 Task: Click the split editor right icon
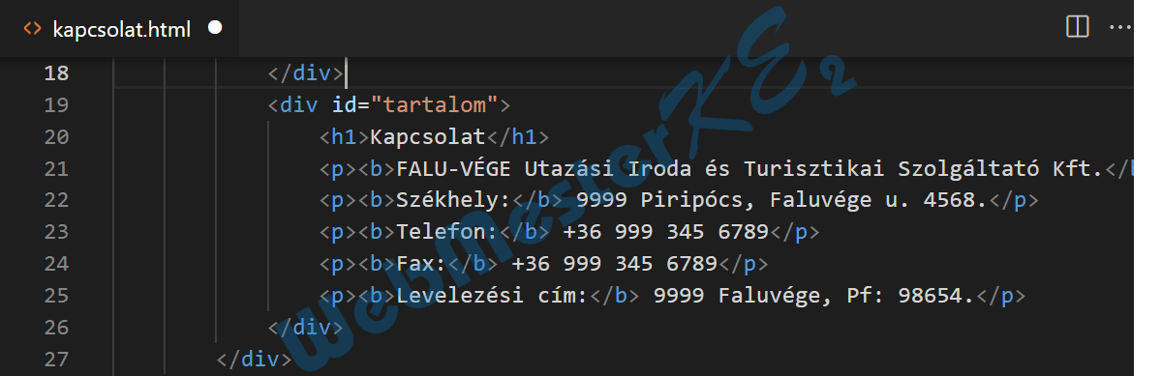[1077, 27]
